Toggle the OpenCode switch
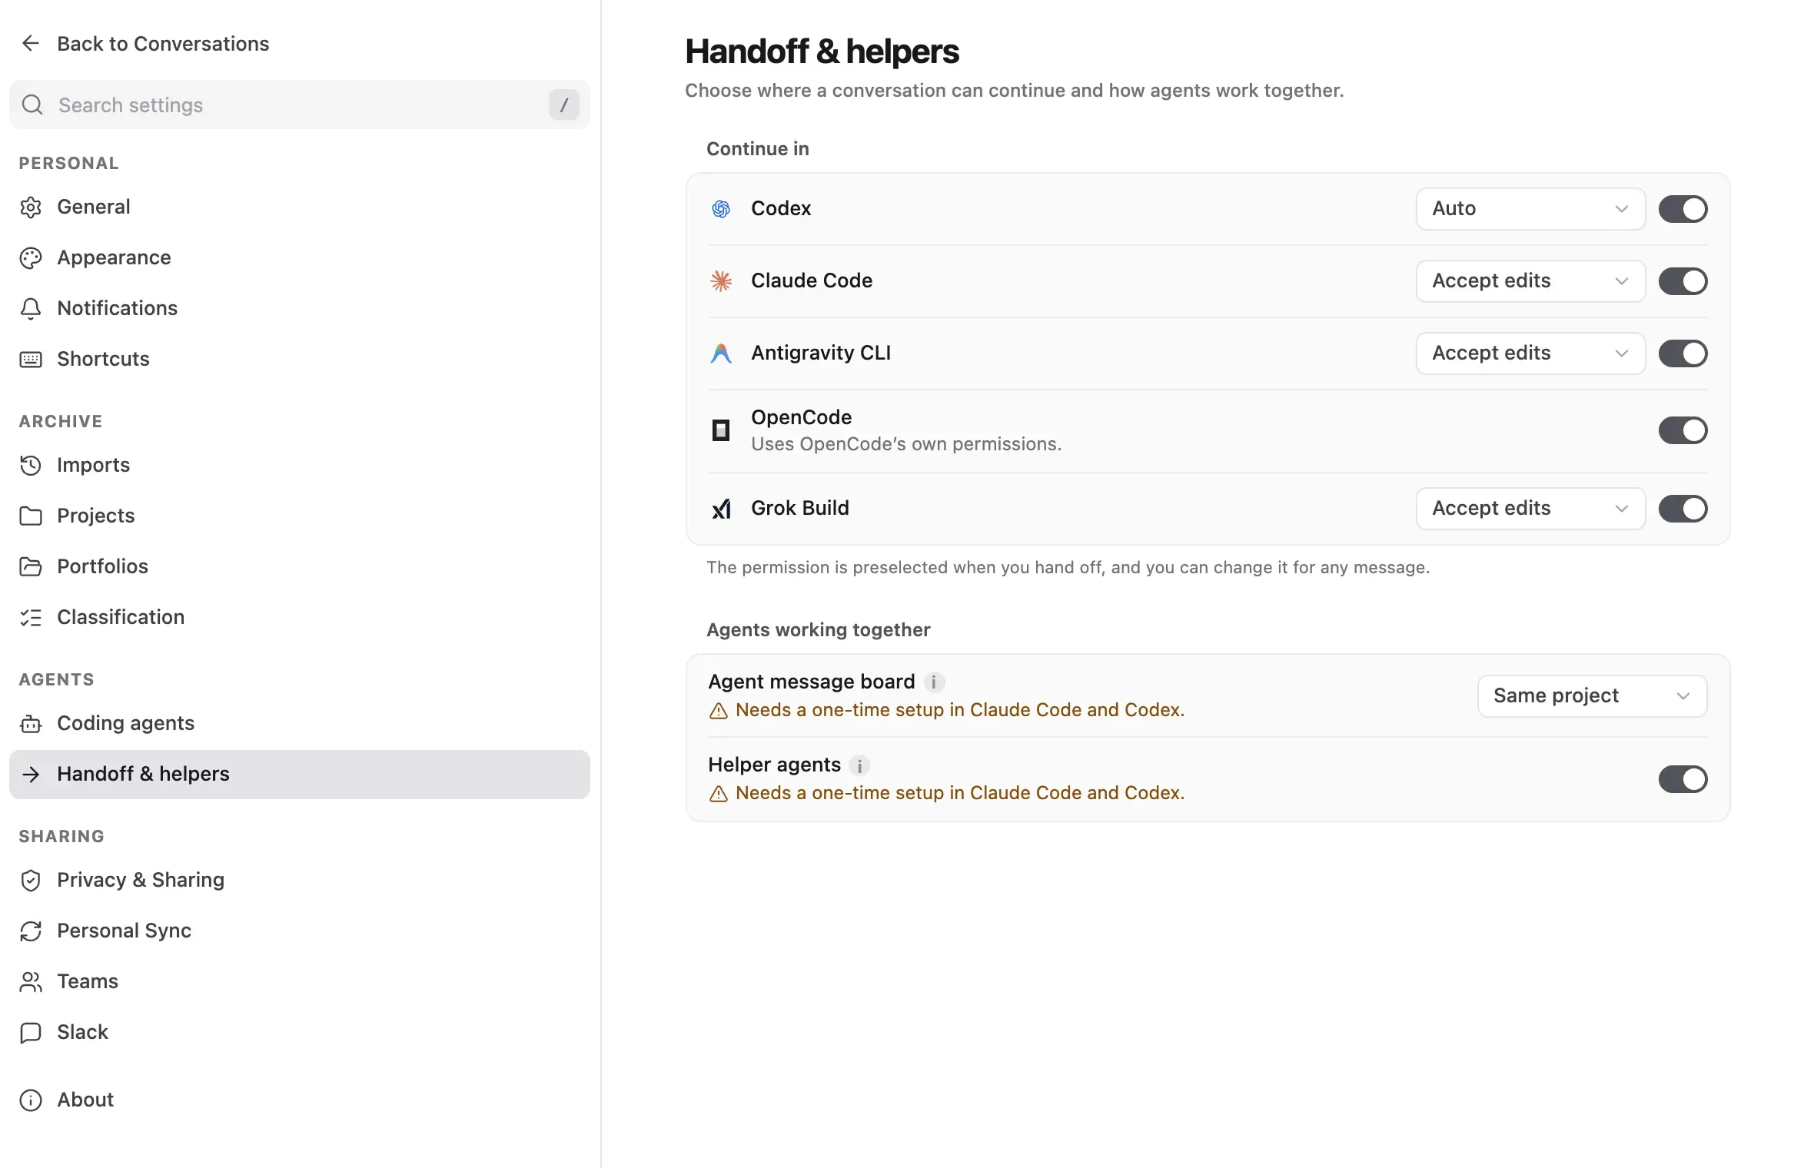 (x=1683, y=430)
